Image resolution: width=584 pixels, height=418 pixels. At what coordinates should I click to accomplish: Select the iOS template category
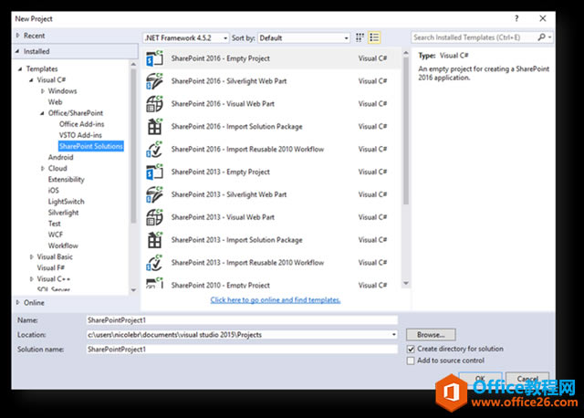click(53, 191)
